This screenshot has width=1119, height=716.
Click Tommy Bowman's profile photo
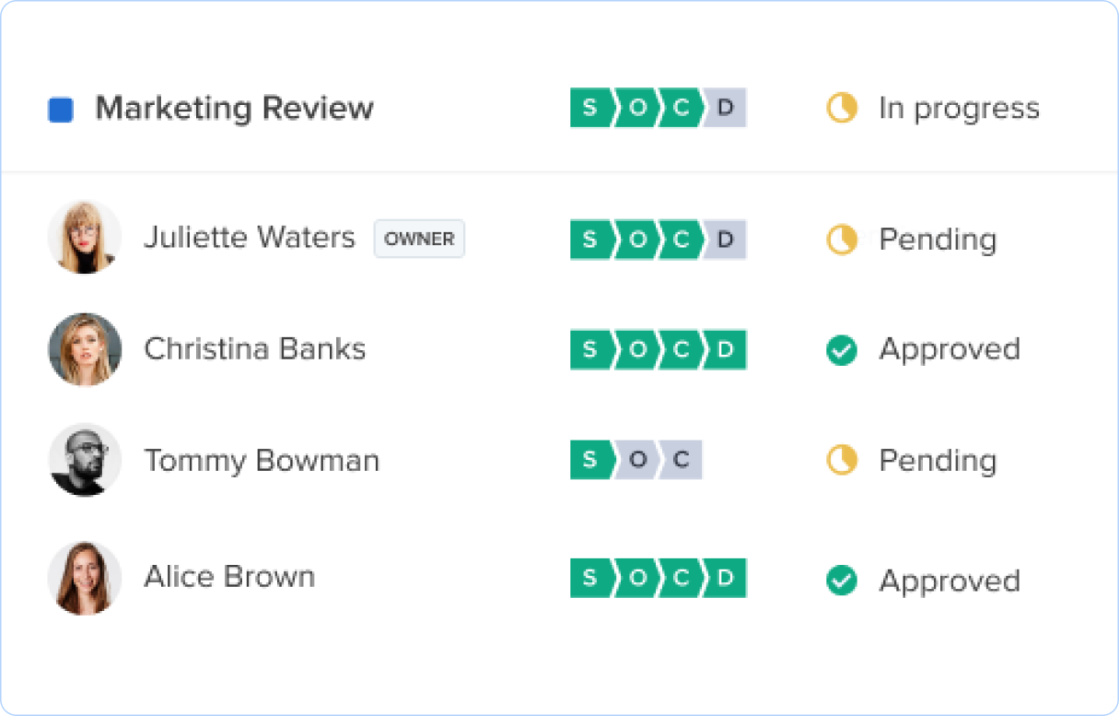[x=85, y=460]
